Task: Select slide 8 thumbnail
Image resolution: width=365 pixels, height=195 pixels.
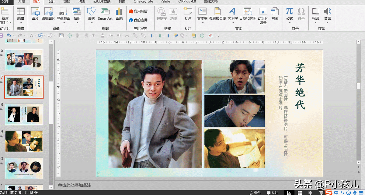Action: click(x=24, y=114)
